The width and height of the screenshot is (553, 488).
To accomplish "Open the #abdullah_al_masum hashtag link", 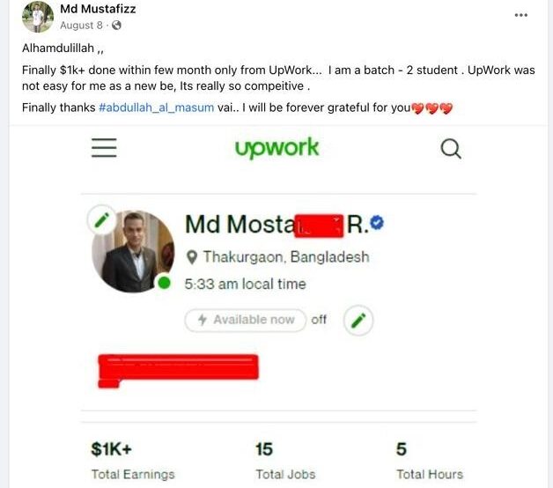I will coord(156,107).
